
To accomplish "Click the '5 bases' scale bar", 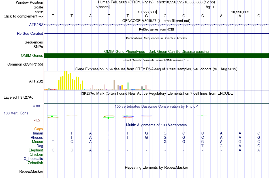I will 156,7.
